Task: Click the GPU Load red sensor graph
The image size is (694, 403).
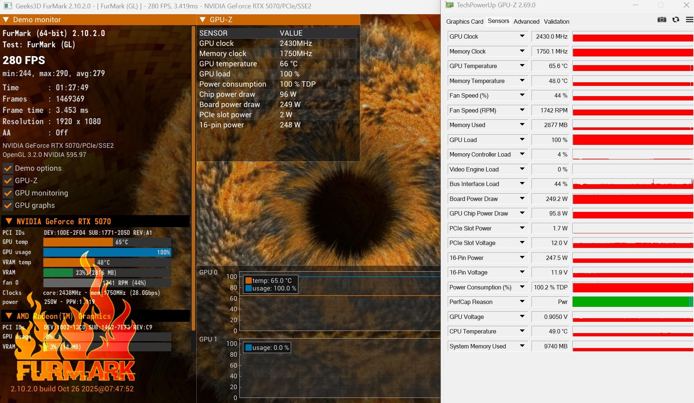Action: [633, 140]
